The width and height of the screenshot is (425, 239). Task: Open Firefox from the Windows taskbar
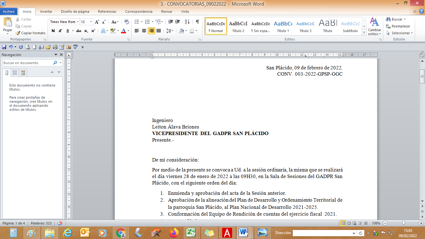click(x=174, y=232)
